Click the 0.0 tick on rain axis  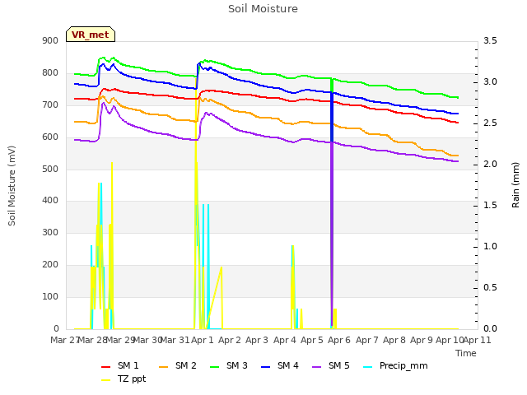click(490, 329)
